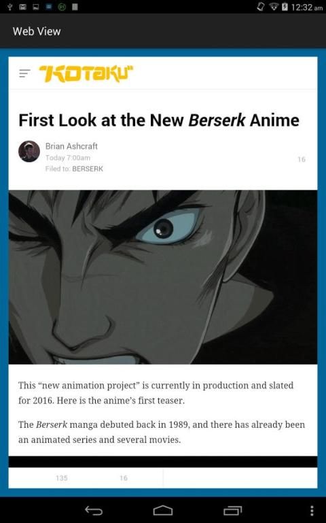Tap the Wi-Fi status bar icon

(274, 7)
